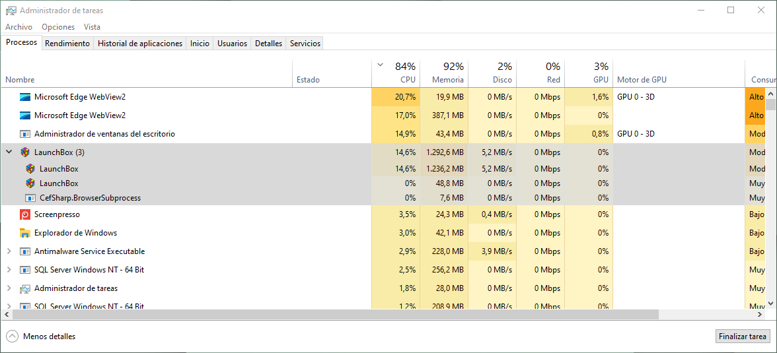Image resolution: width=777 pixels, height=353 pixels.
Task: Click the LaunchBox child icon using 48,8 MB
Action: point(30,183)
